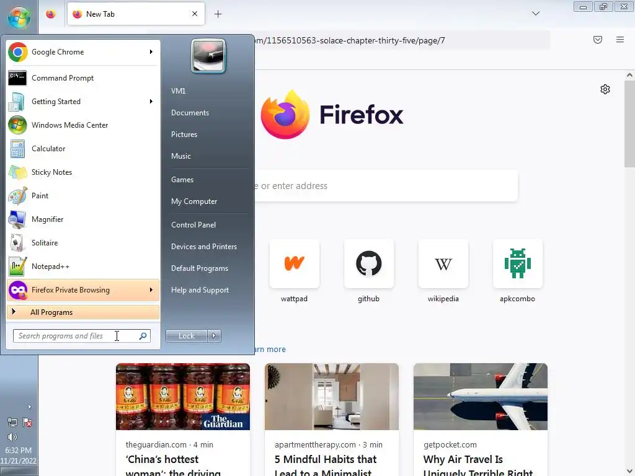The image size is (635, 476).
Task: Click the user account picture
Action: coord(208,56)
